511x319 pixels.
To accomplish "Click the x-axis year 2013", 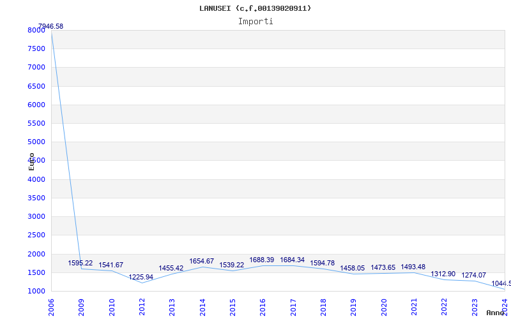I will pos(172,308).
